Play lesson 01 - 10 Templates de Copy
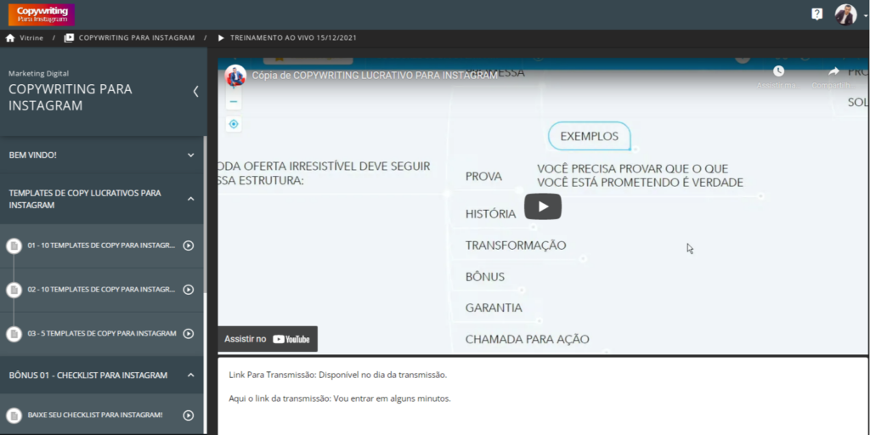The image size is (870, 435). coord(189,246)
